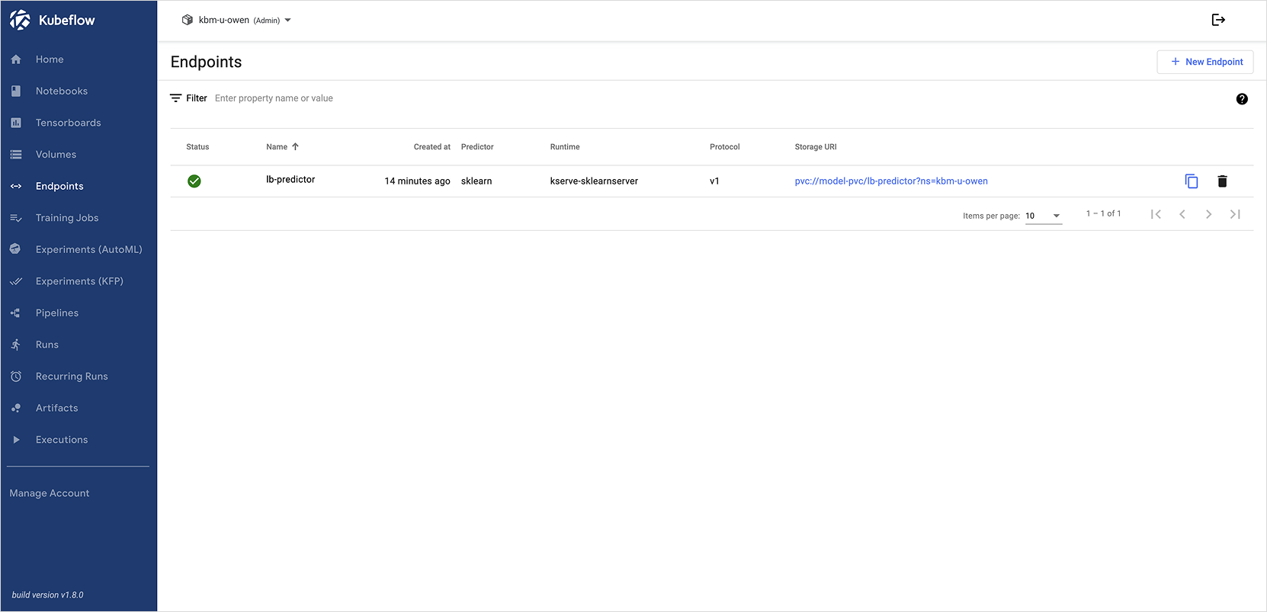
Task: Click the Artifacts dots icon
Action: [x=16, y=409]
